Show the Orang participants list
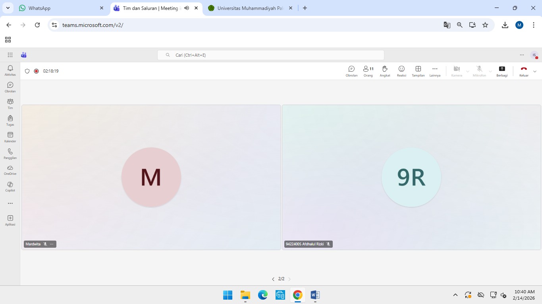The width and height of the screenshot is (542, 304). [368, 71]
